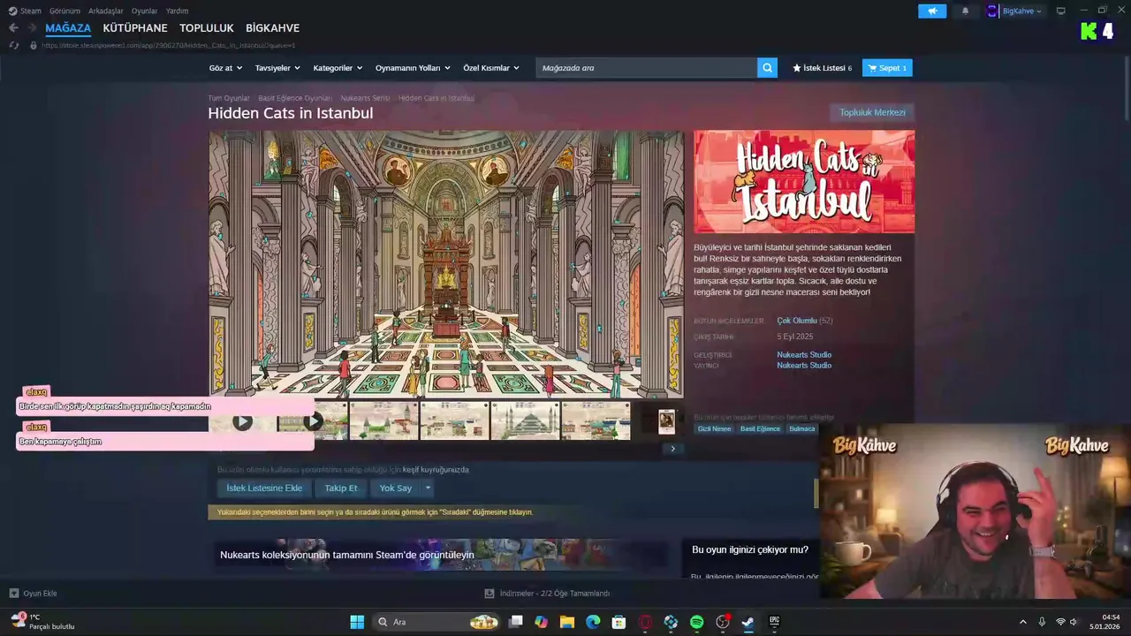Open Task View on the taskbar
The width and height of the screenshot is (1131, 636).
point(516,622)
